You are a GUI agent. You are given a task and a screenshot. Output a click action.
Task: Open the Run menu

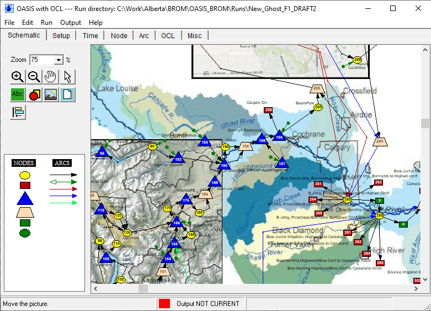(46, 23)
